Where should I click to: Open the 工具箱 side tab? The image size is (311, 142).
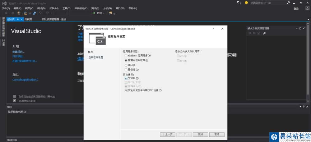pyautogui.click(x=3, y=43)
